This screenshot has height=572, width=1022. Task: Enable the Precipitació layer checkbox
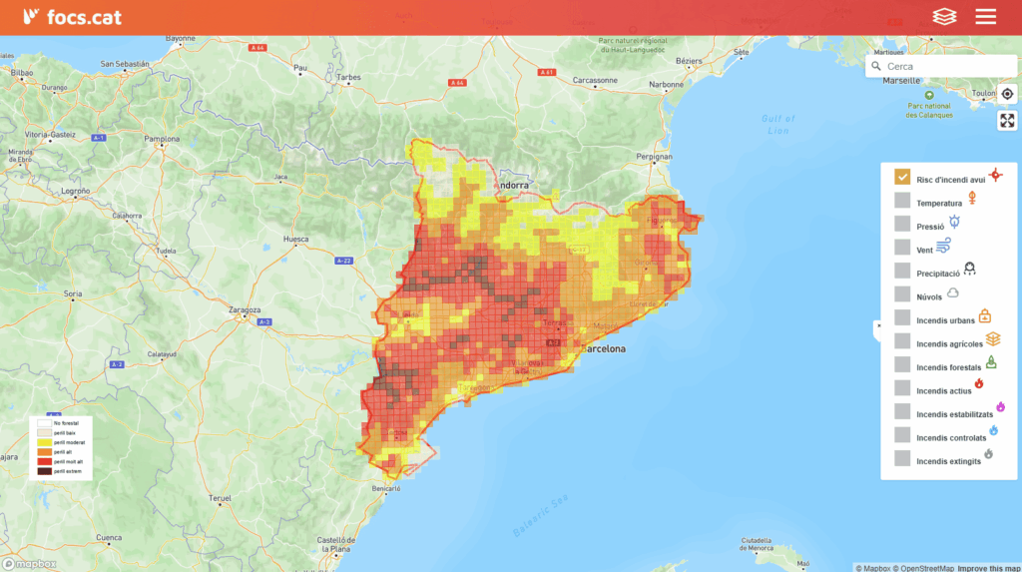[x=902, y=271]
